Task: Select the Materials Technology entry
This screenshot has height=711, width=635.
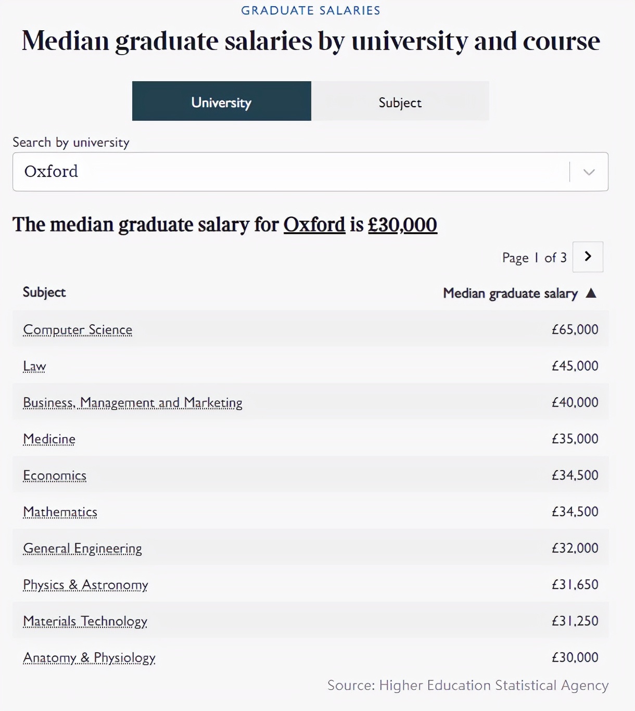Action: click(84, 621)
